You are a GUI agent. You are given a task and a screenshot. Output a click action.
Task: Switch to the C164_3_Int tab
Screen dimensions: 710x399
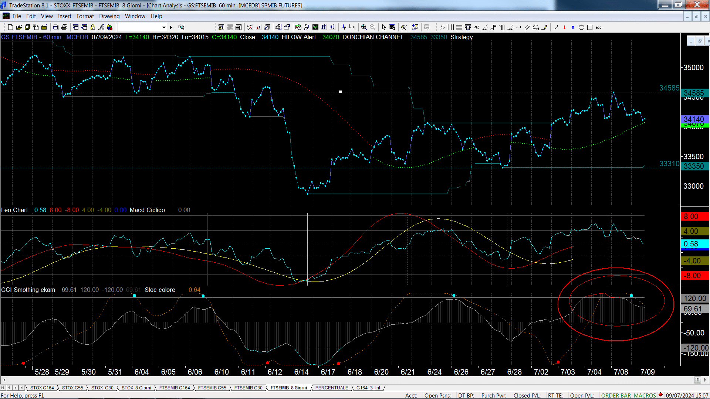[x=368, y=388]
